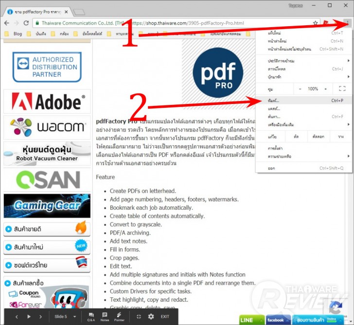The width and height of the screenshot is (354, 325).
Task: Go to next slide in presenter bar
Action: [40, 317]
